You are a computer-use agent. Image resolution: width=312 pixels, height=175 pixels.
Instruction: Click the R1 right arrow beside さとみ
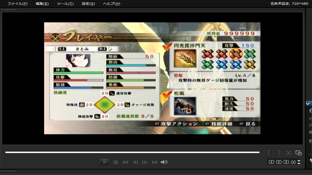point(110,49)
